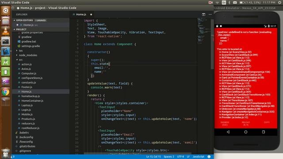Open .babelrc file
The width and height of the screenshot is (283, 159).
pos(24,132)
